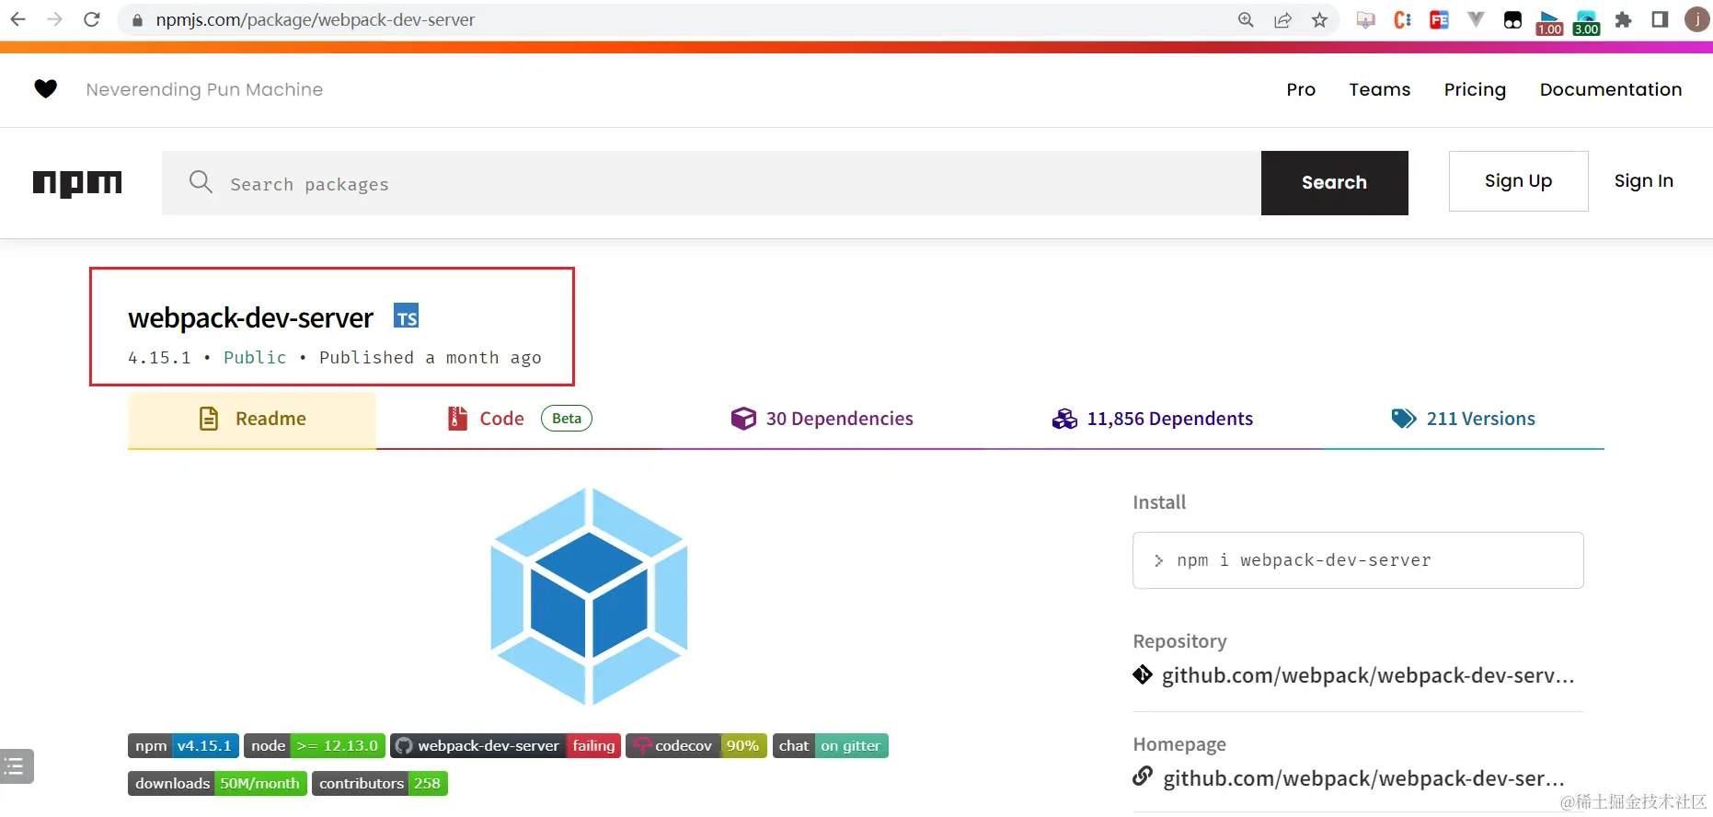Viewport: 1713px width, 817px height.
Task: Open the Pricing link
Action: (1475, 89)
